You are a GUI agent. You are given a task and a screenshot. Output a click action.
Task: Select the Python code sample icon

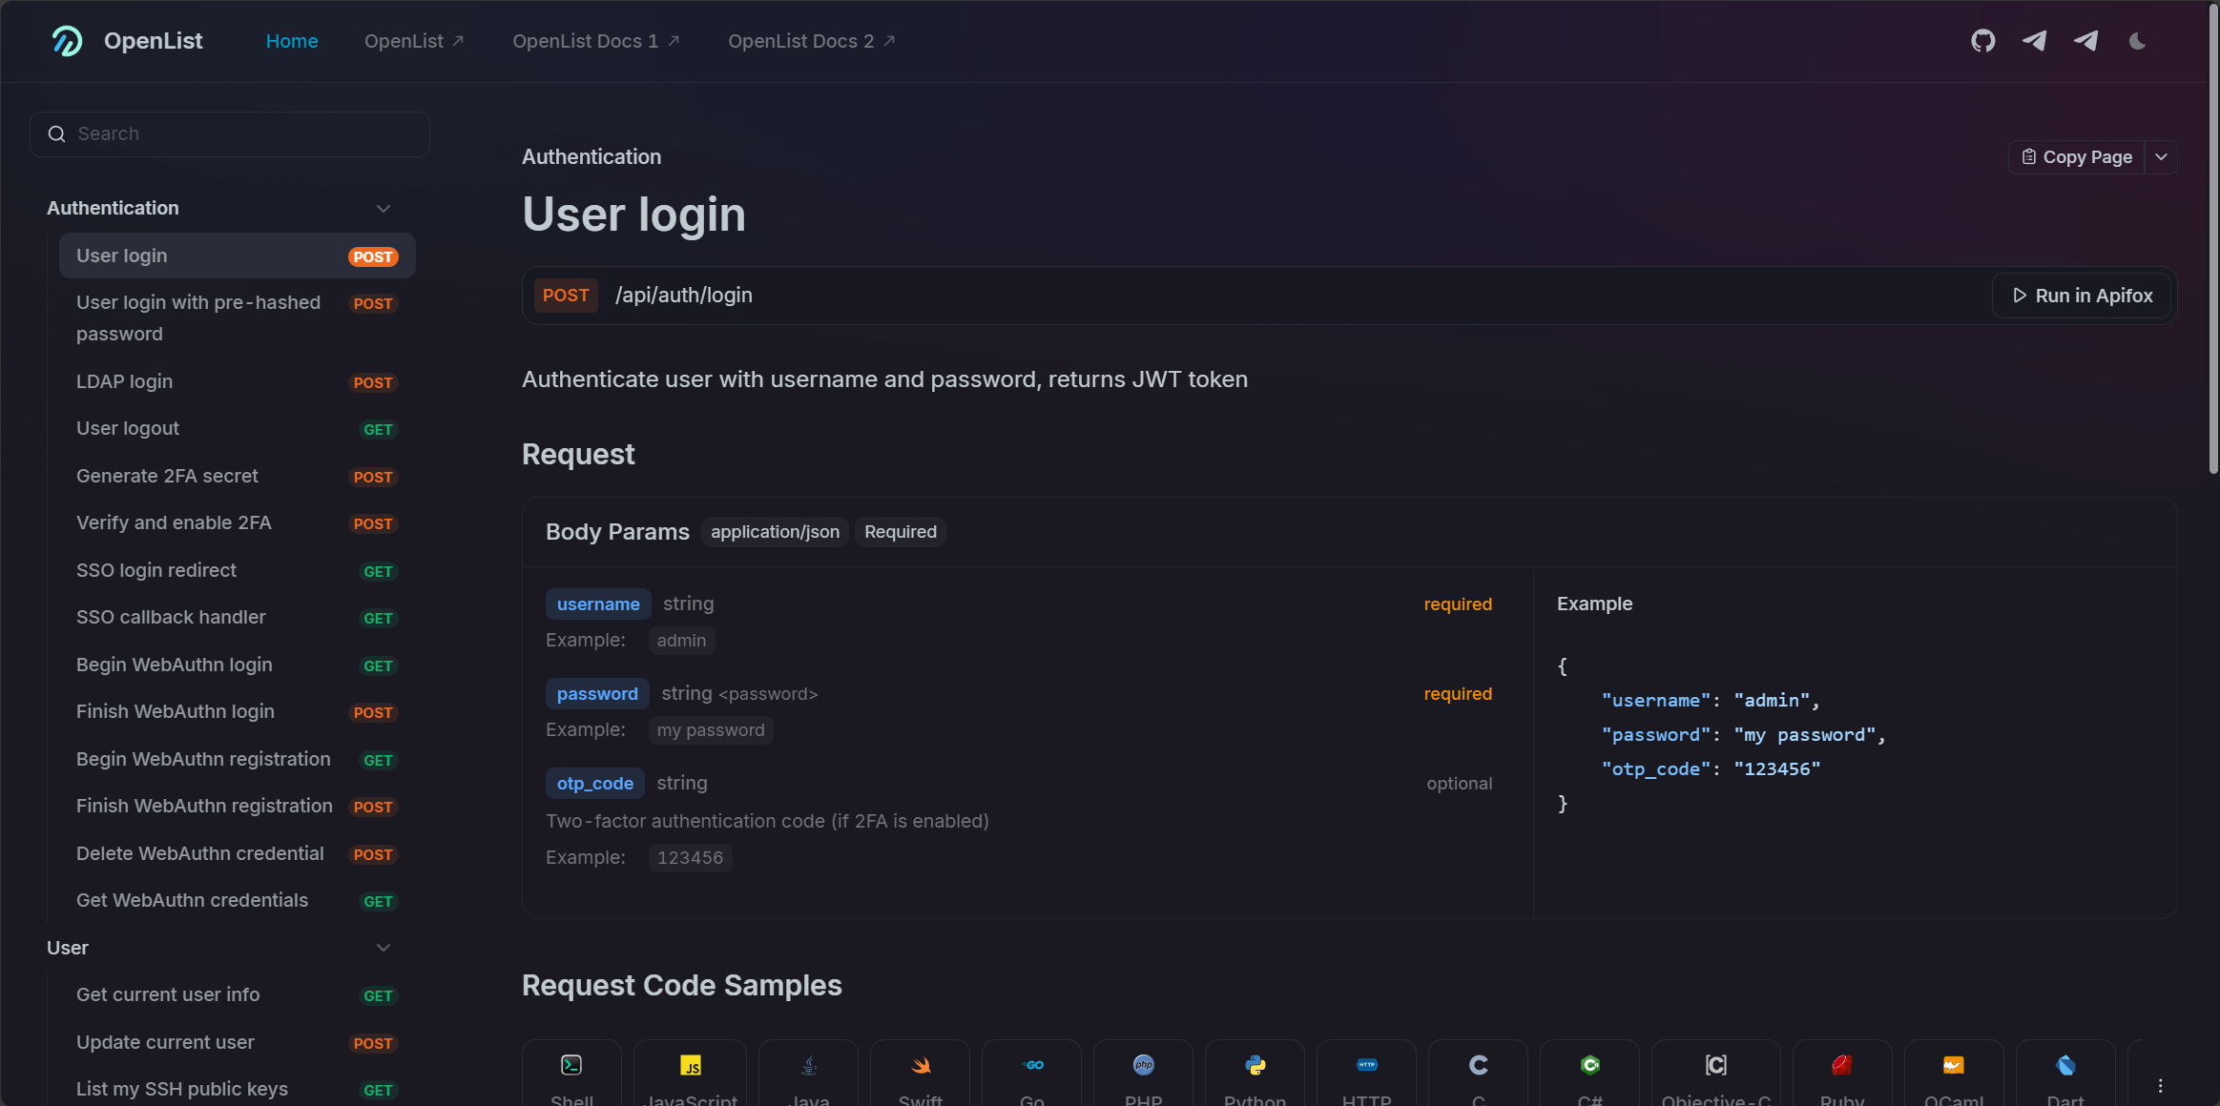[x=1255, y=1065]
